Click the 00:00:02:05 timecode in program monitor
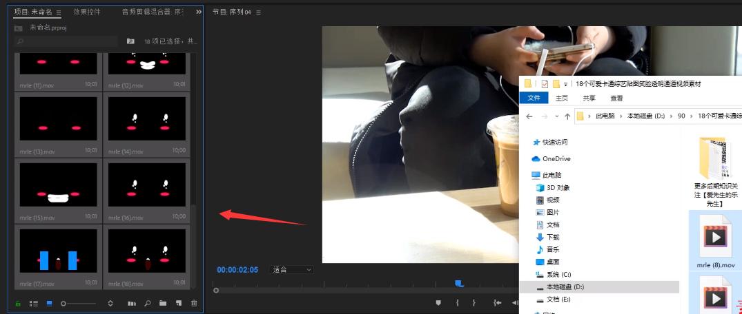Viewport: 742px width, 314px height. click(x=237, y=270)
